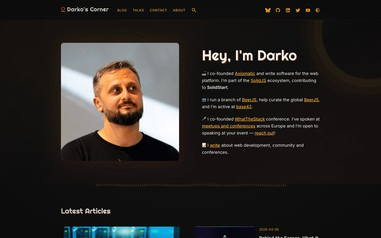Open the TALKS menu item
Viewport: 381px width, 238px height.
click(138, 10)
